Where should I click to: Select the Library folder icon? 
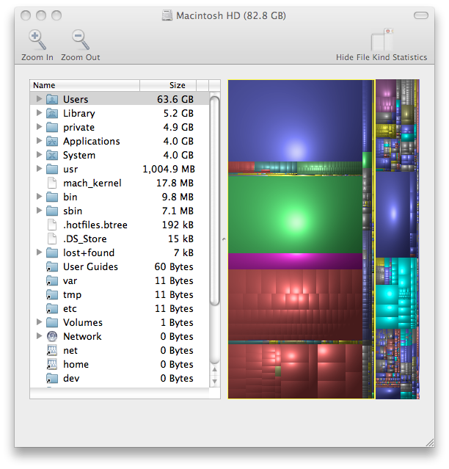coord(52,113)
